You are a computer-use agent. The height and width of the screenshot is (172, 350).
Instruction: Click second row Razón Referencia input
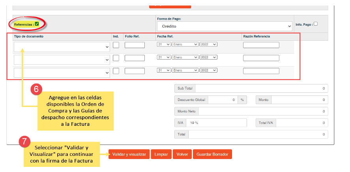pyautogui.click(x=261, y=58)
